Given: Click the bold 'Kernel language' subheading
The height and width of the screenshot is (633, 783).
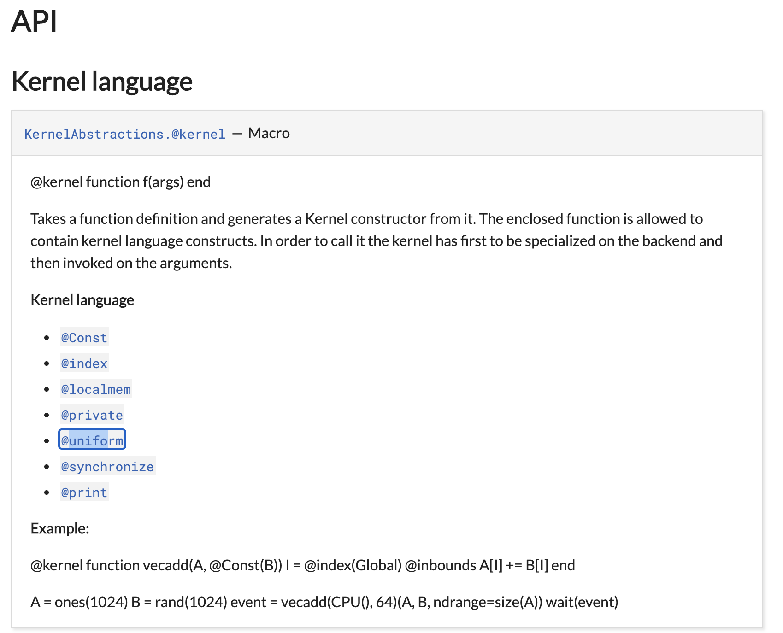Looking at the screenshot, I should click(82, 300).
